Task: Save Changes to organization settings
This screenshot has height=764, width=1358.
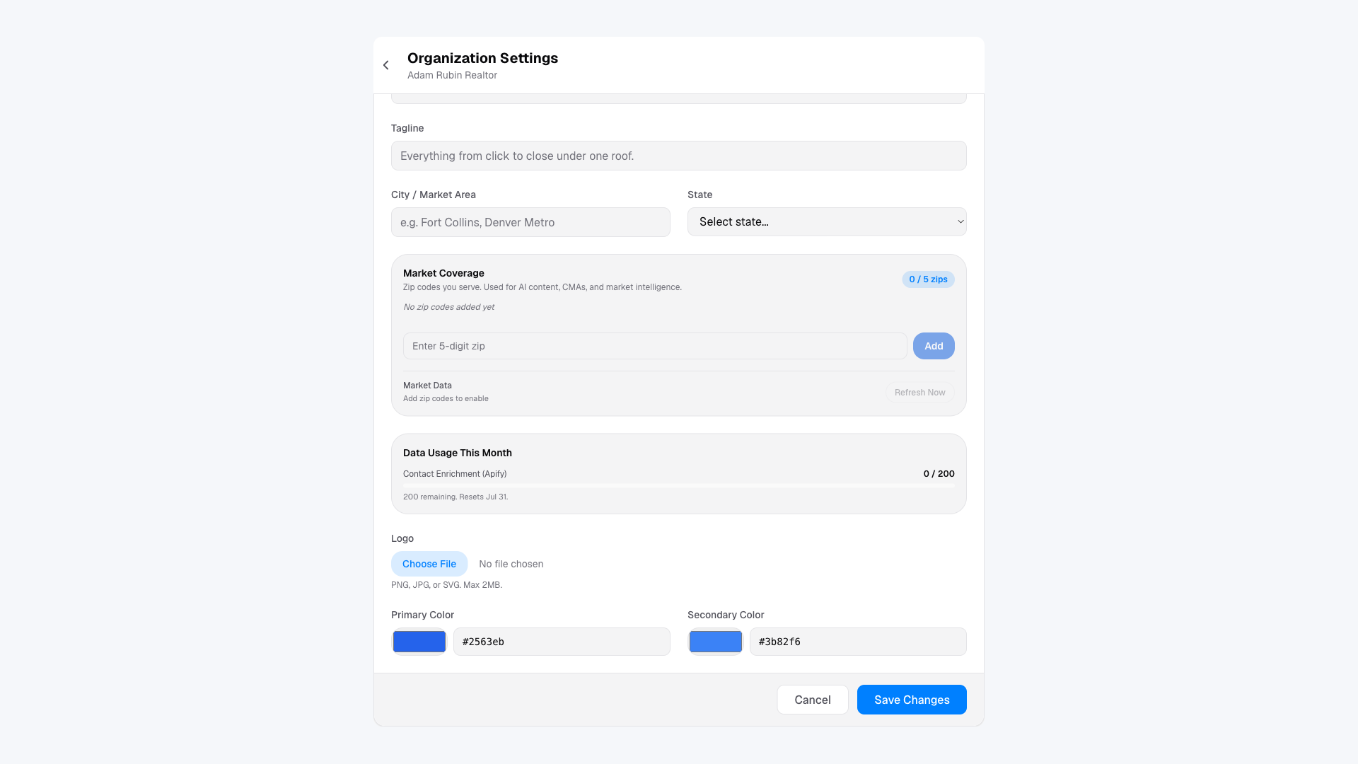Action: coord(912,700)
